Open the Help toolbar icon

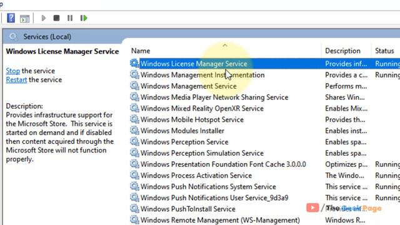coord(11,18)
